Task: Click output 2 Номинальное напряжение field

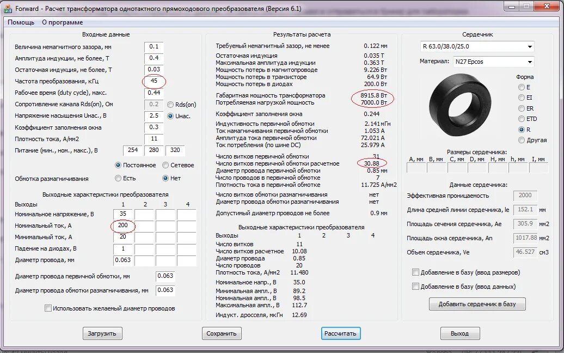Action: (x=144, y=214)
